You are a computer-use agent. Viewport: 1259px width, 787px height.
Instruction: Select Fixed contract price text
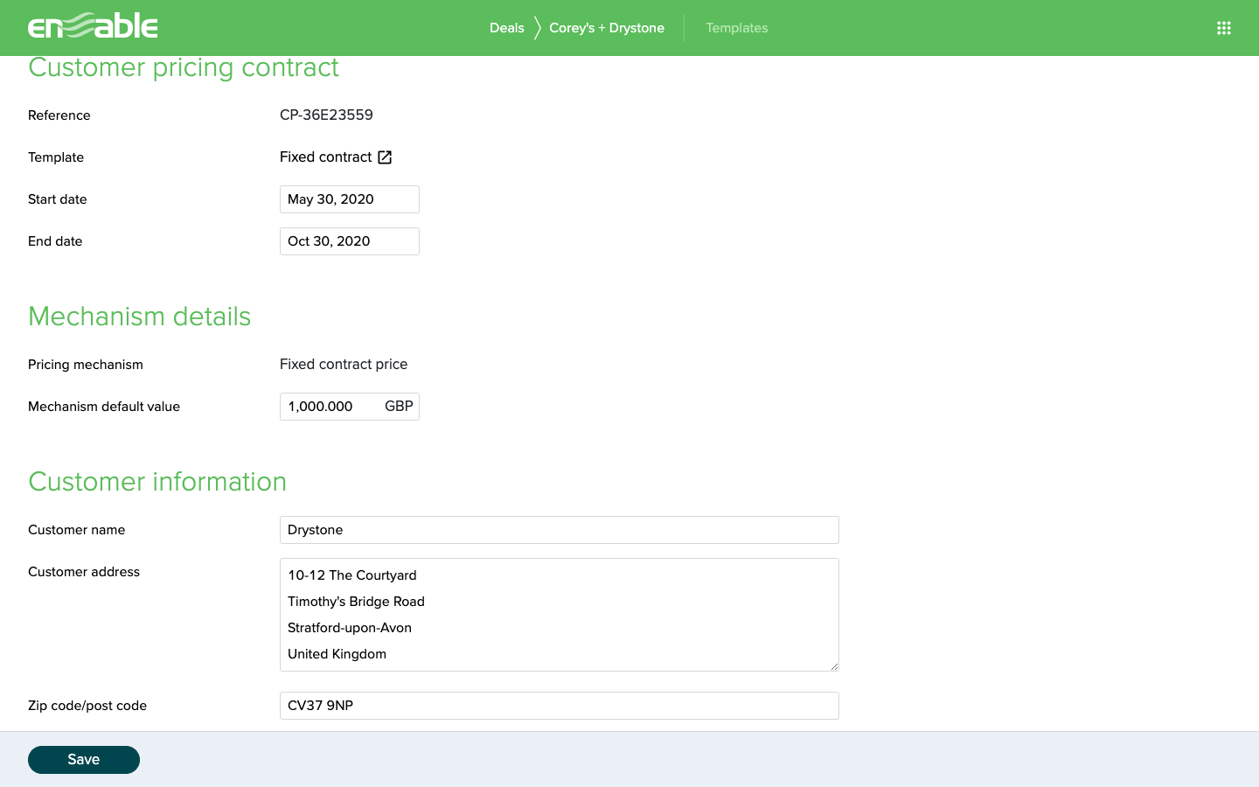(x=344, y=365)
